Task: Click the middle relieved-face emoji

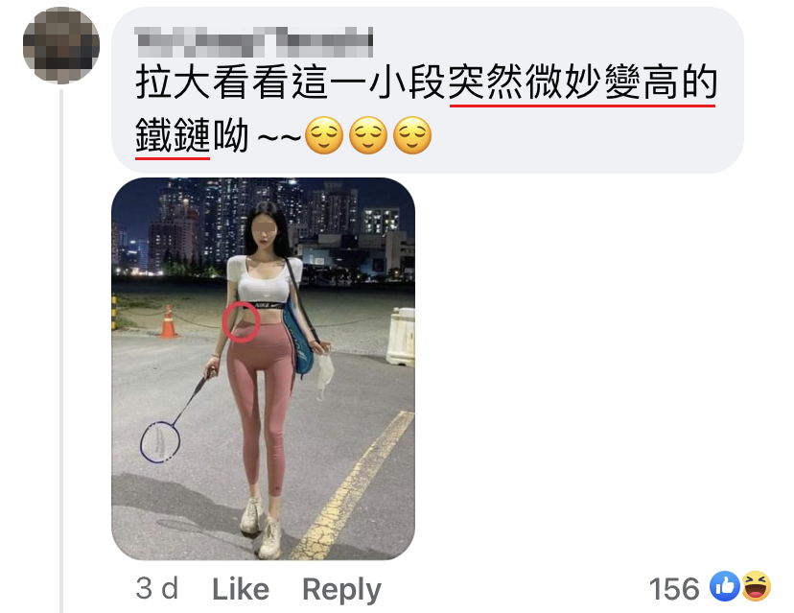Action: click(x=368, y=136)
